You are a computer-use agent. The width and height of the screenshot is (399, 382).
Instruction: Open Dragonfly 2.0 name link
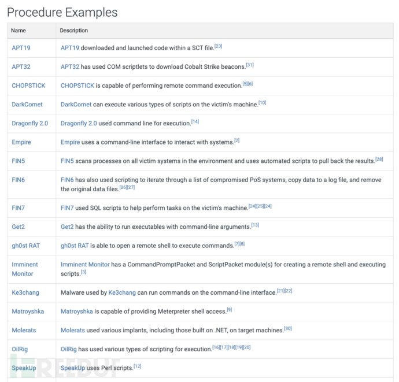(29, 123)
